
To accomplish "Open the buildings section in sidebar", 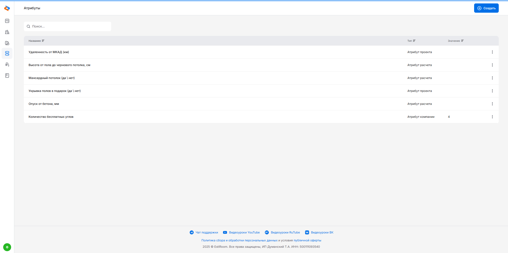I will tap(7, 32).
